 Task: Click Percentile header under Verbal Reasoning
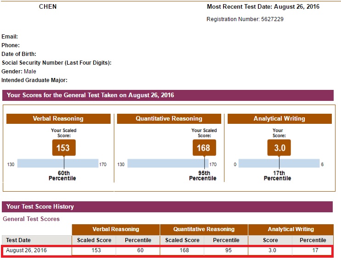138,240
